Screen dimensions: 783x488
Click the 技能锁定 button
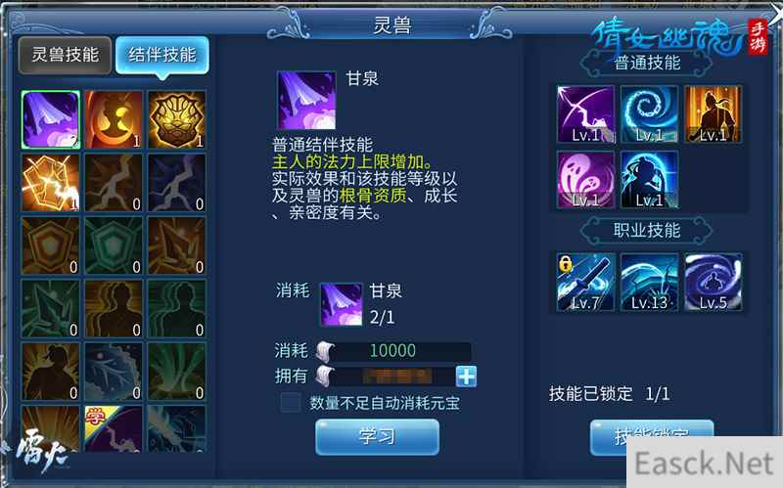click(x=652, y=437)
